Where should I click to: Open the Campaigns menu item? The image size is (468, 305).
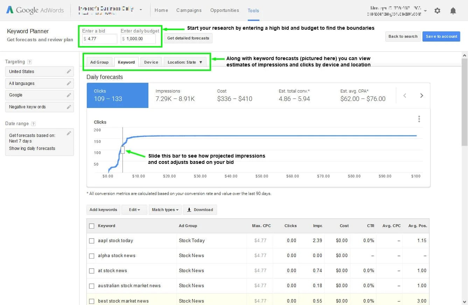click(x=189, y=10)
